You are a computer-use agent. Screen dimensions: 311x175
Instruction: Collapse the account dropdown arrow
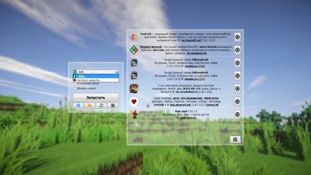coord(117,72)
